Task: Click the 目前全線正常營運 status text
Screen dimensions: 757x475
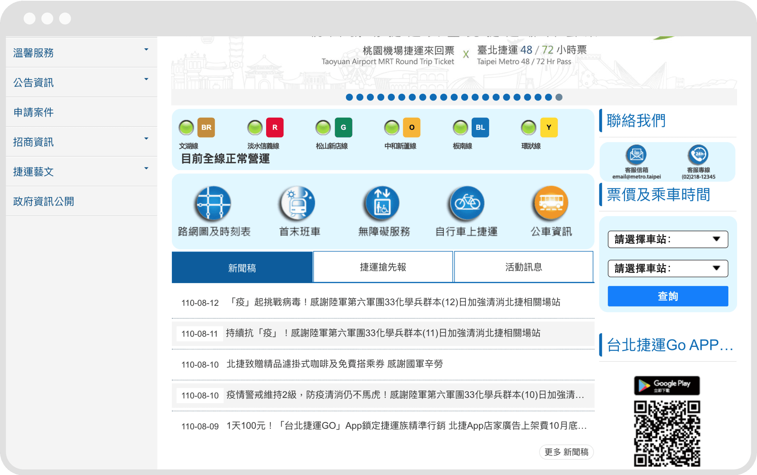Action: coord(225,159)
